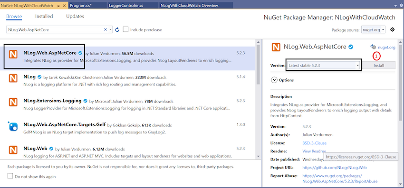This screenshot has width=404, height=188.
Task: Switch to the Updates tab
Action: point(75,17)
